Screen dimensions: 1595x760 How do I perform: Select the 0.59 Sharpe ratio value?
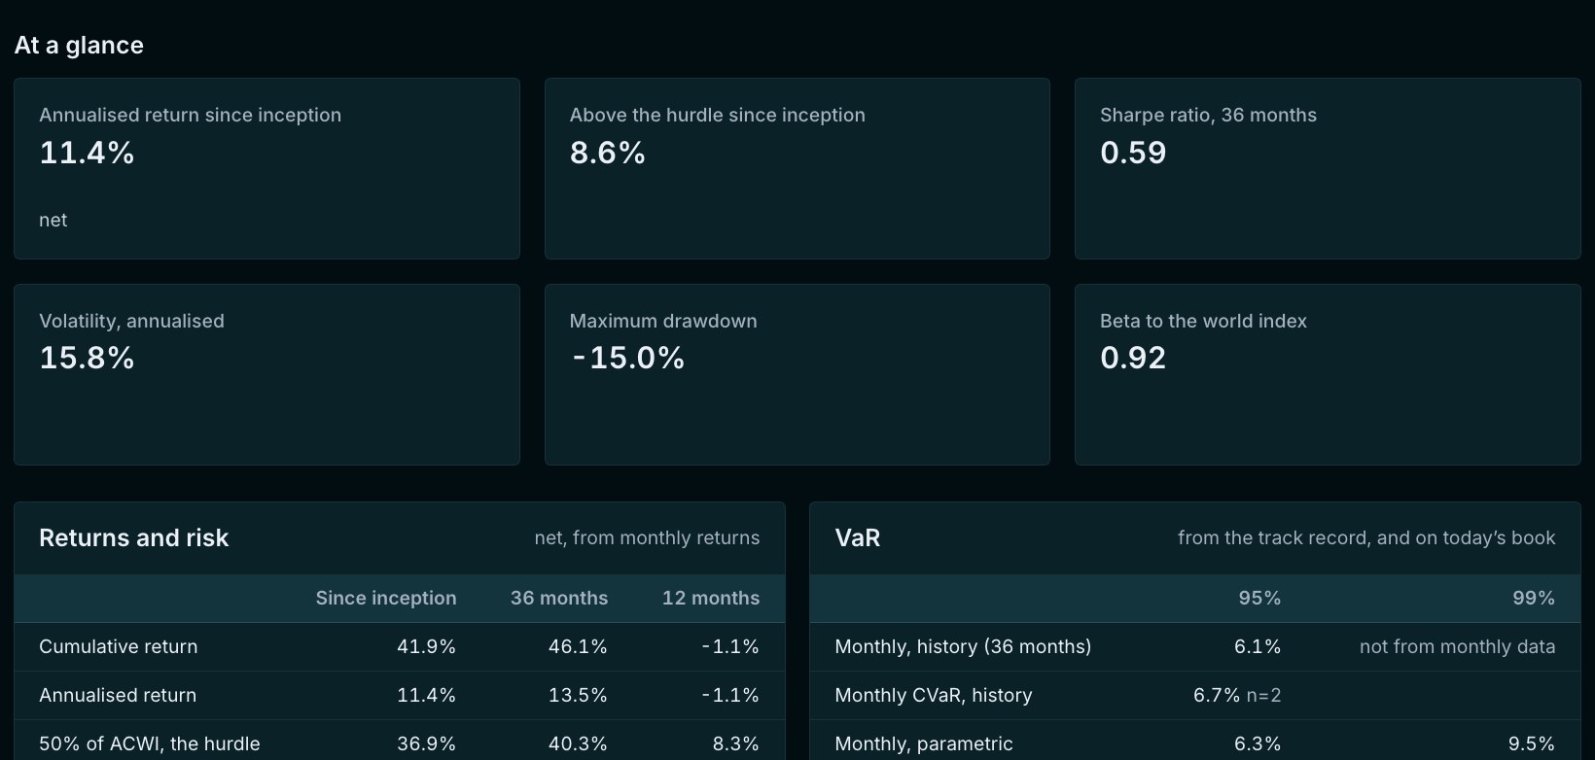point(1133,153)
